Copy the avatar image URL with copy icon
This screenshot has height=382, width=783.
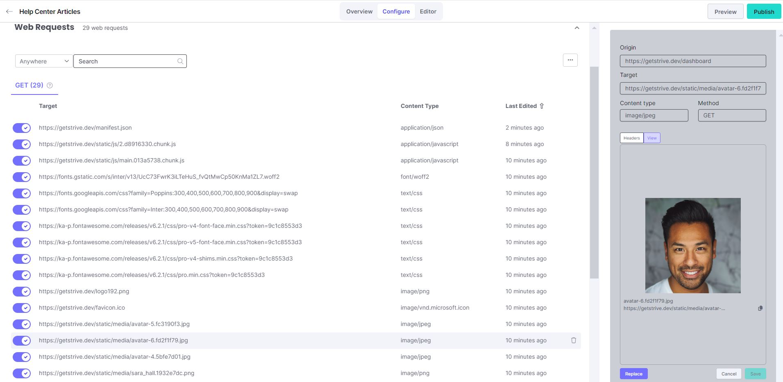click(760, 308)
